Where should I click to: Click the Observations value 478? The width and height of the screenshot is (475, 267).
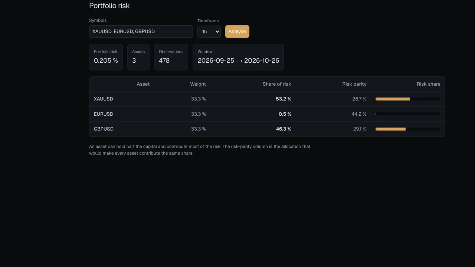164,60
